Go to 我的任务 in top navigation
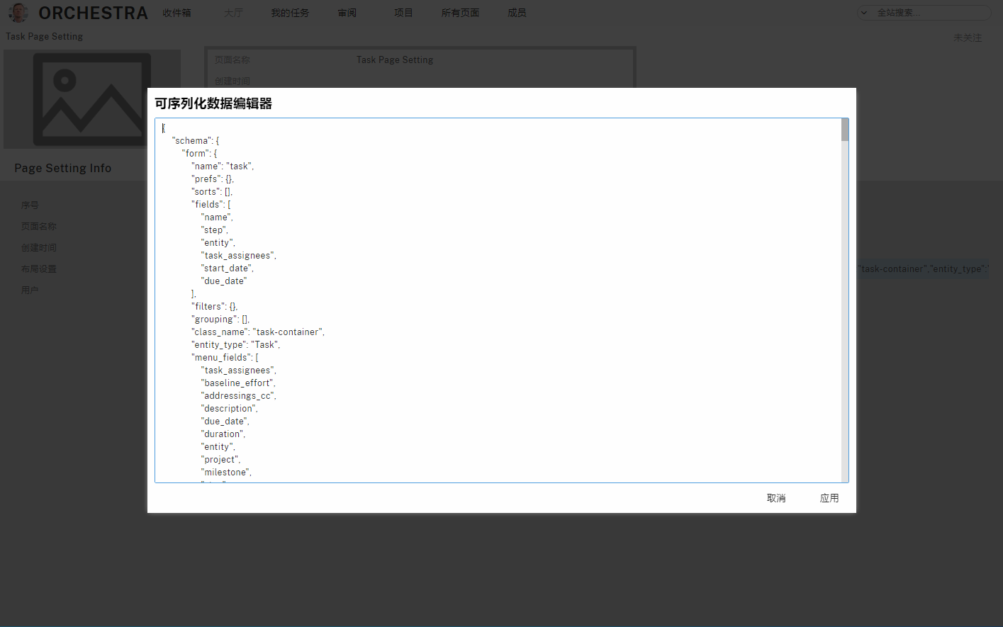 pyautogui.click(x=290, y=13)
